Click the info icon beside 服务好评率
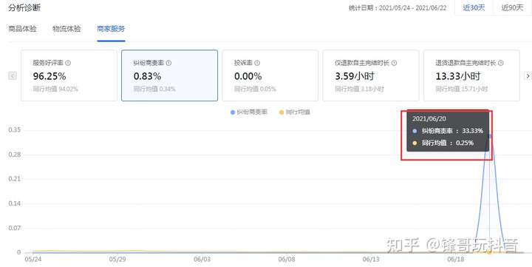 68,63
